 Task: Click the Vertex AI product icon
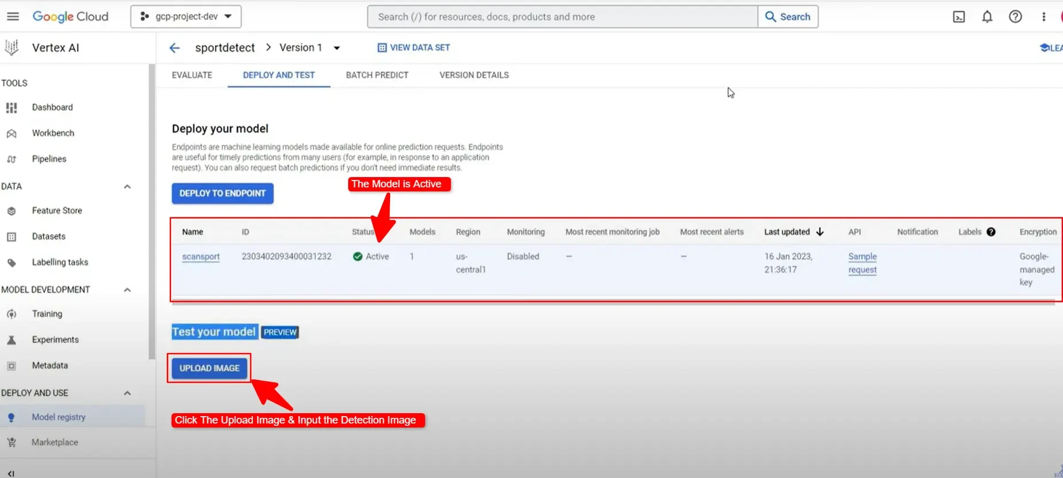point(11,48)
